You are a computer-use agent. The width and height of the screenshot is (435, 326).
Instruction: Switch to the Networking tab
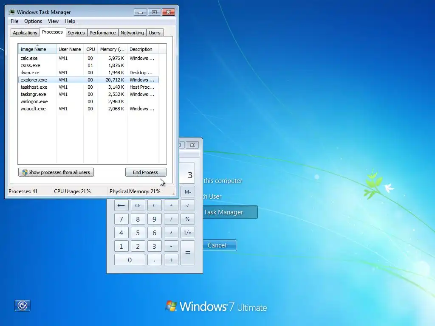pyautogui.click(x=132, y=33)
